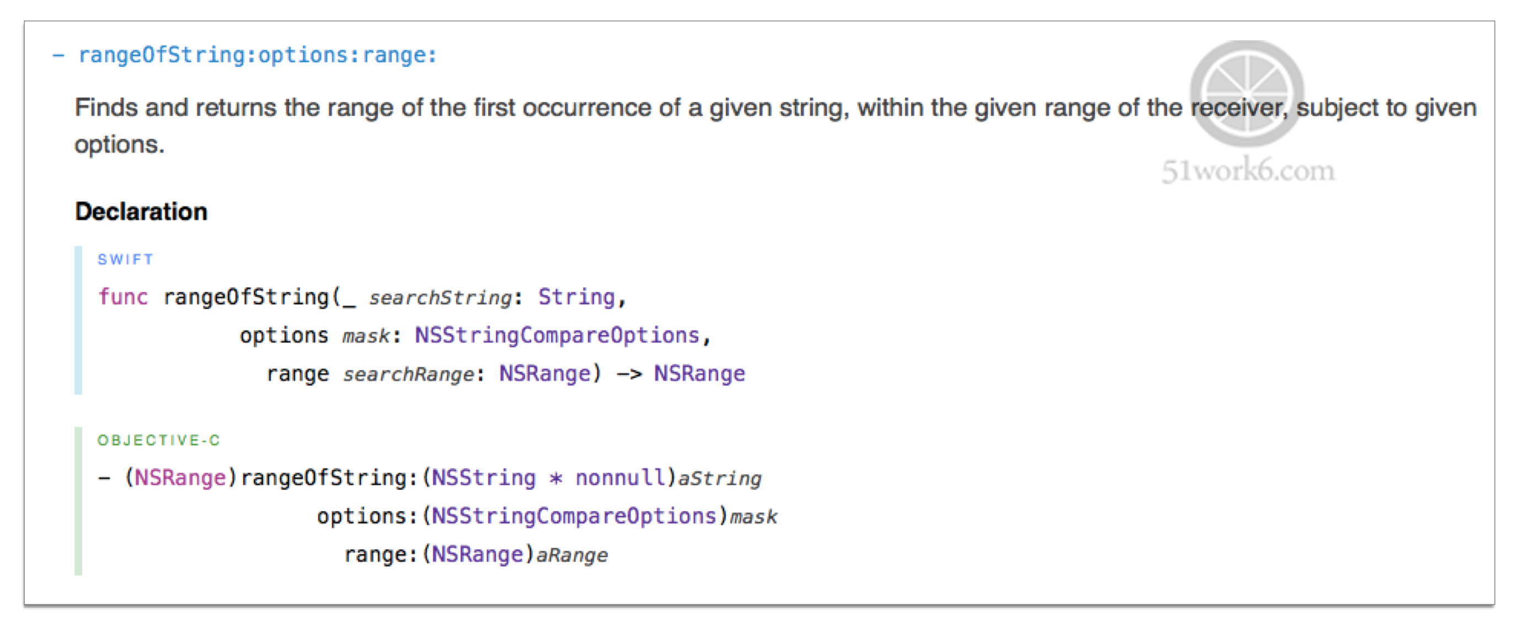
Task: Click NSStringCompareOptions in the Objective-C declaration
Action: 574,516
